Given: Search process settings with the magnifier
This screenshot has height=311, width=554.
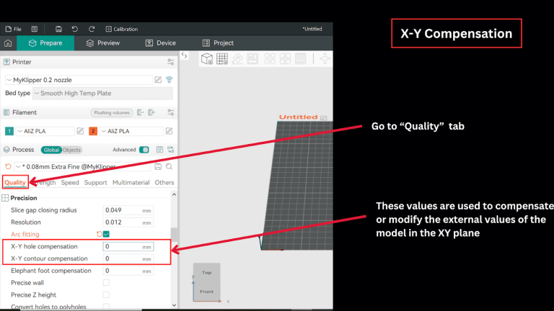Looking at the screenshot, I should click(x=170, y=166).
